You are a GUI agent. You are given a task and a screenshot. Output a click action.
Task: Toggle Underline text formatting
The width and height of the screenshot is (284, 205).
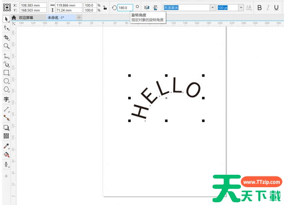click(x=276, y=7)
